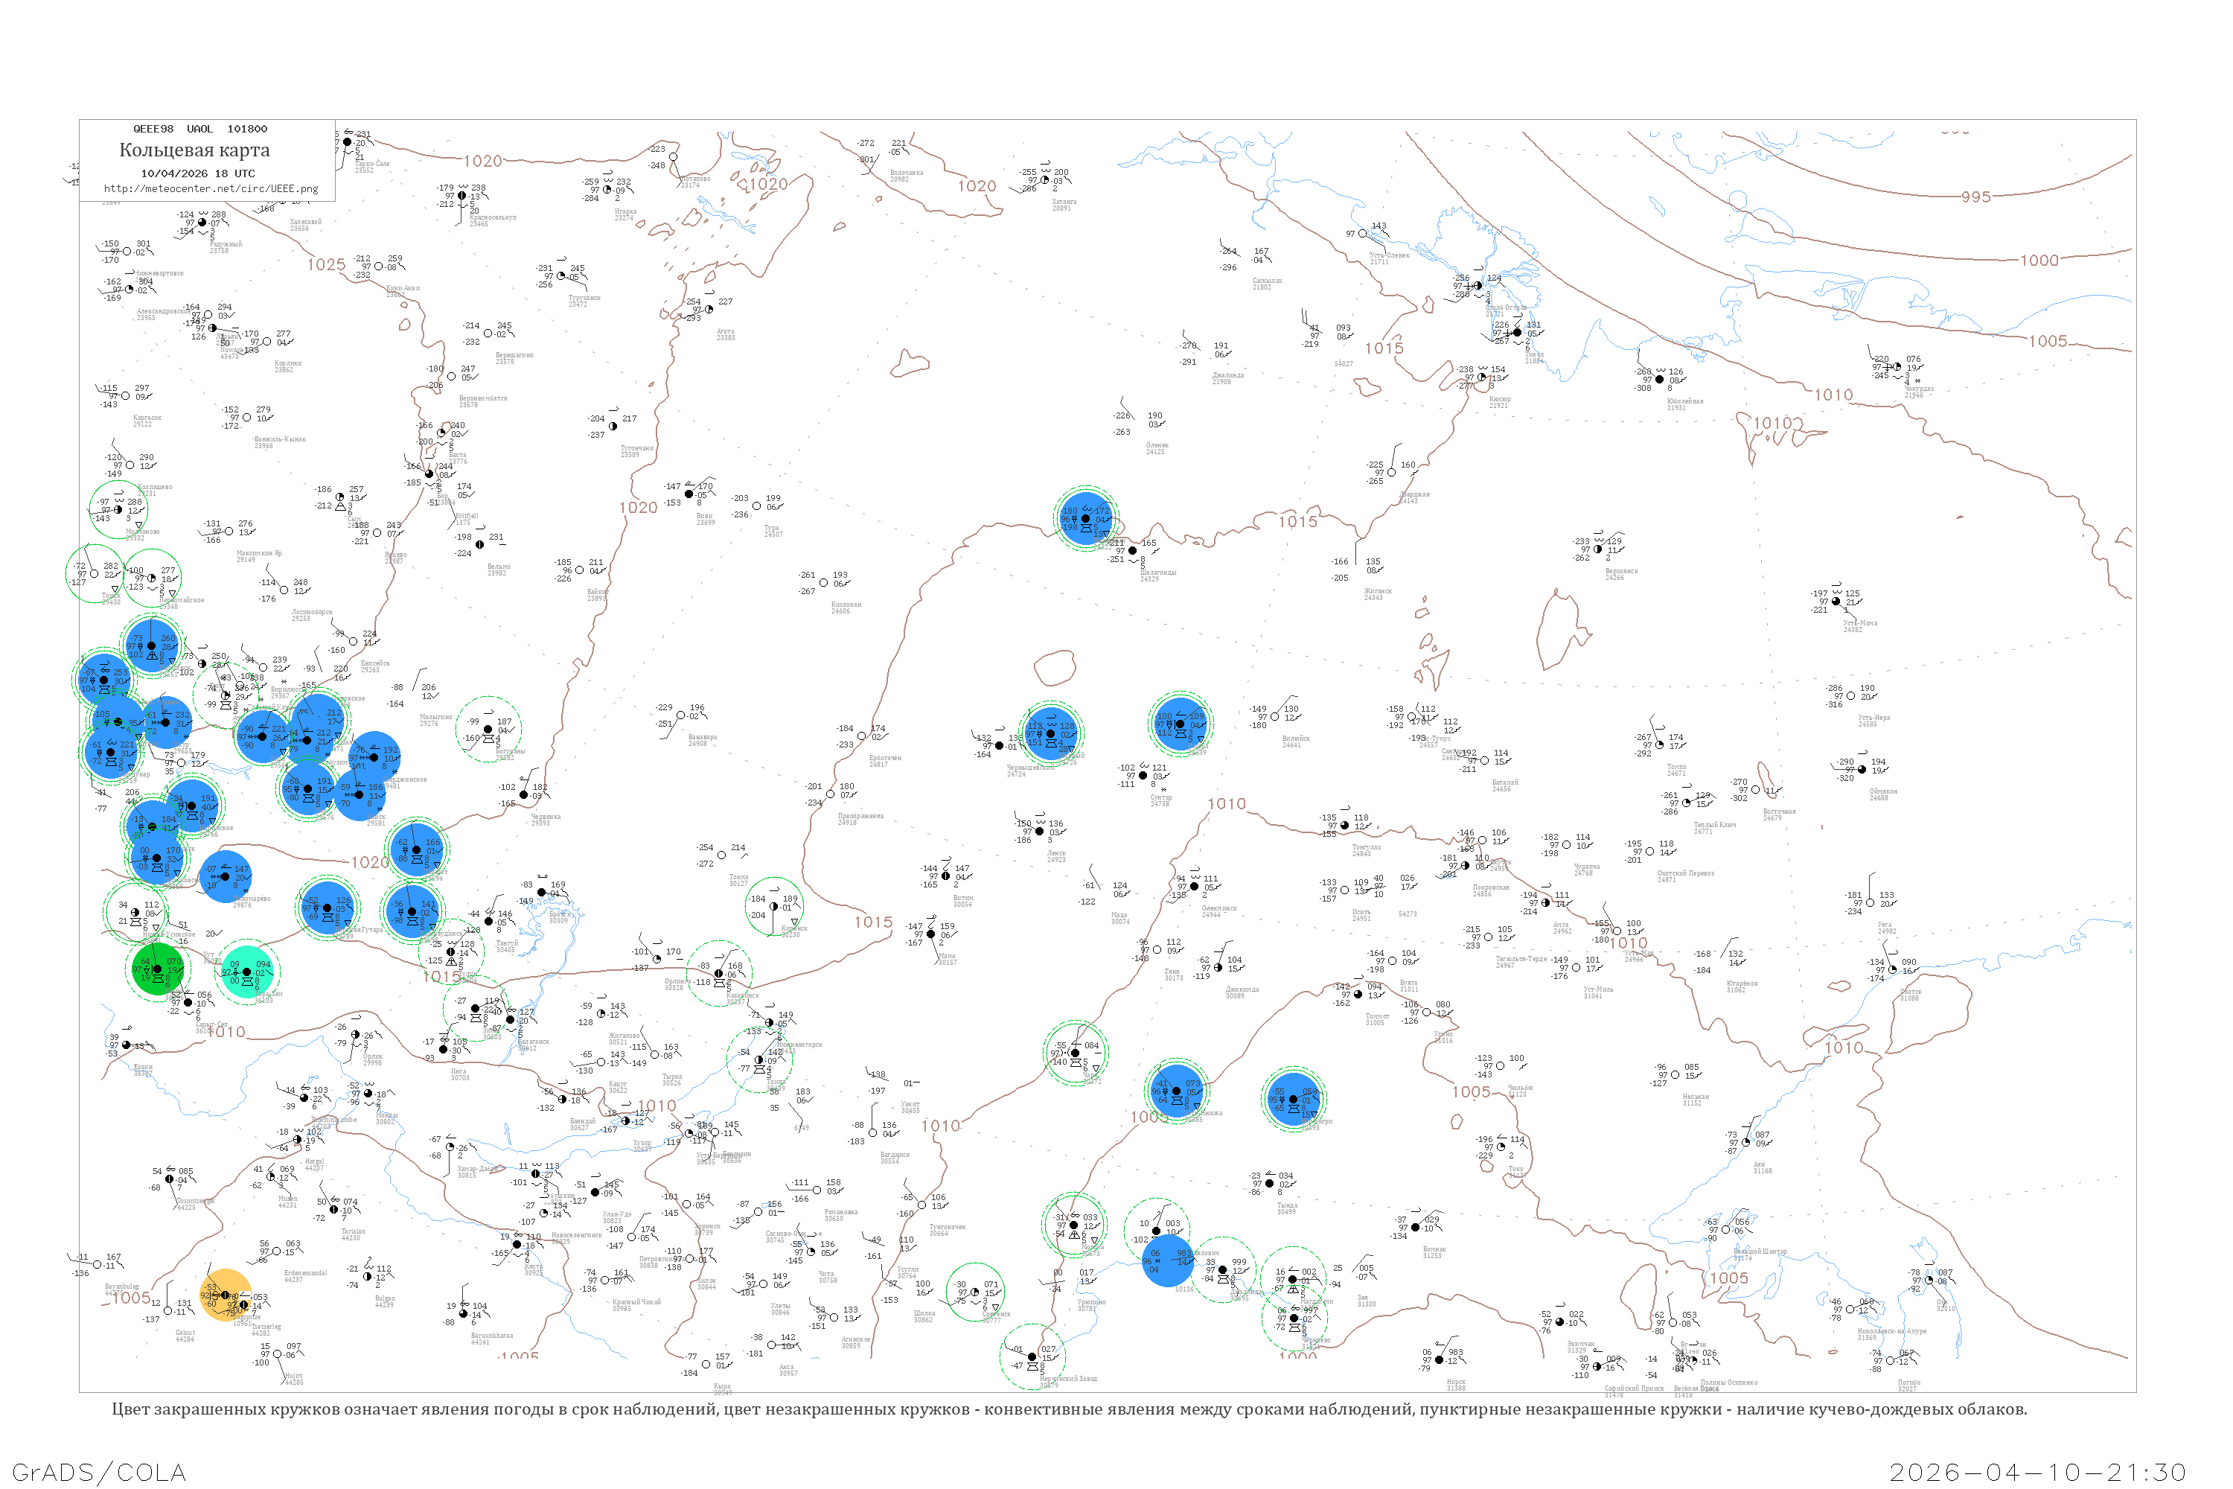Open the meteocenter.net URL in legend
Image resolution: width=2233 pixels, height=1489 pixels.
tap(211, 189)
